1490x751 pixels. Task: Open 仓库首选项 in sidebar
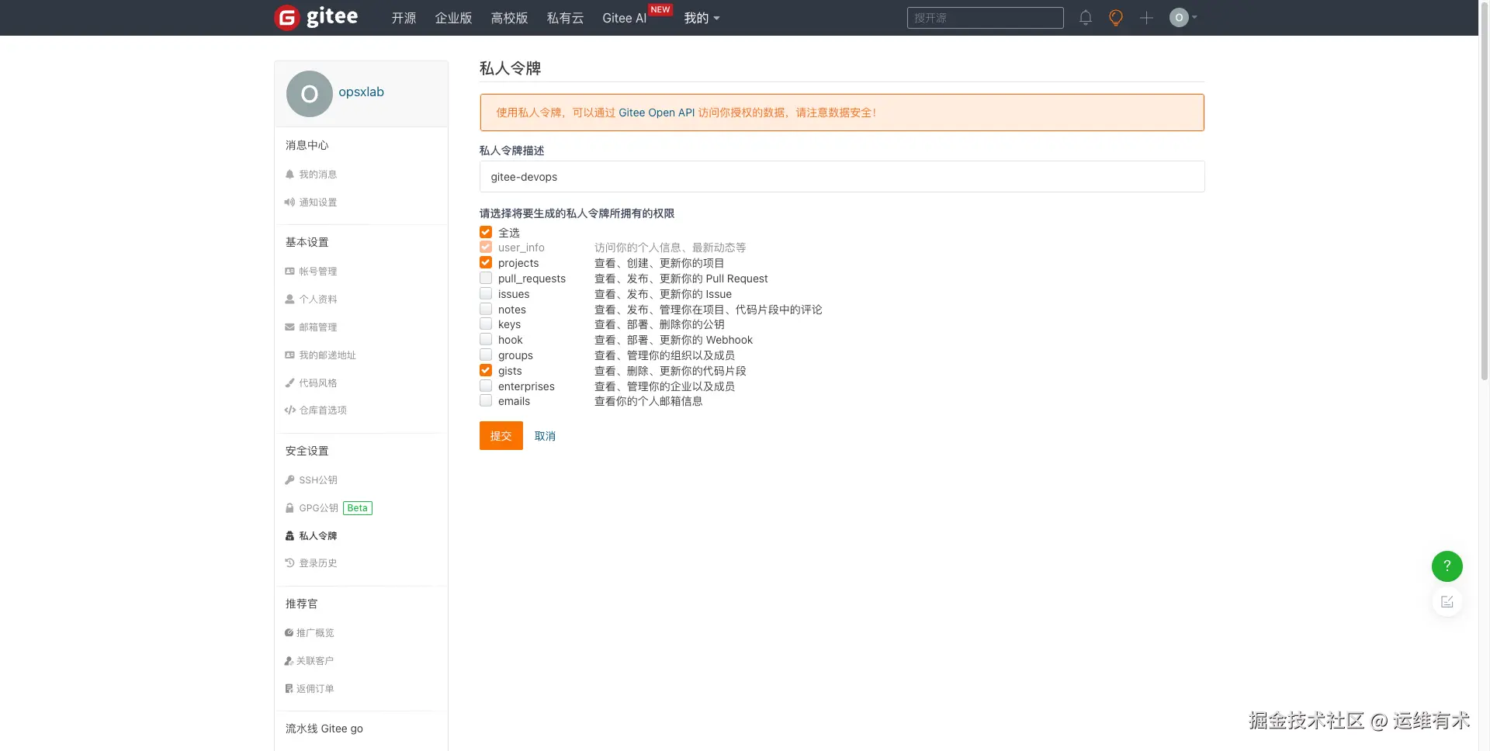click(323, 410)
